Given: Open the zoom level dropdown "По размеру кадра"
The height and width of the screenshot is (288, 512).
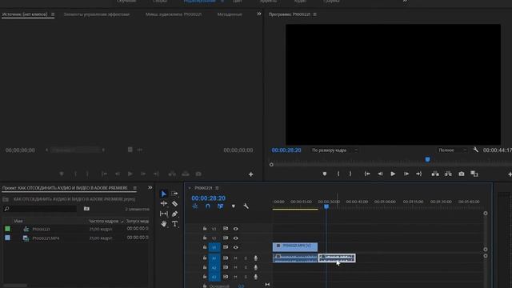Looking at the screenshot, I should point(334,150).
